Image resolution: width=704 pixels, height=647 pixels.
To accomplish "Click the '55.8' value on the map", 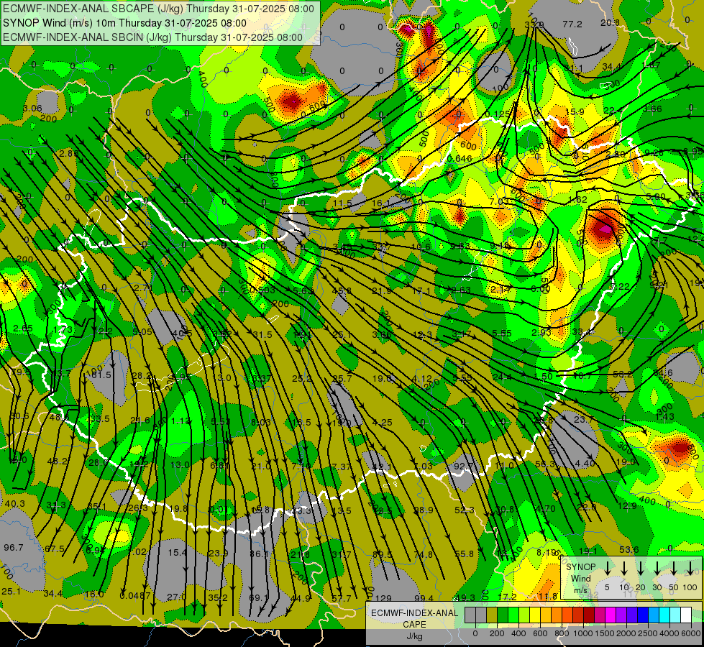I will 465,554.
